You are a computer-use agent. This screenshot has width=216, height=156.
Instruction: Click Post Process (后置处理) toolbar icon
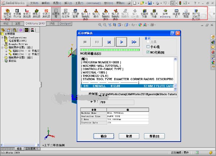[56, 13]
